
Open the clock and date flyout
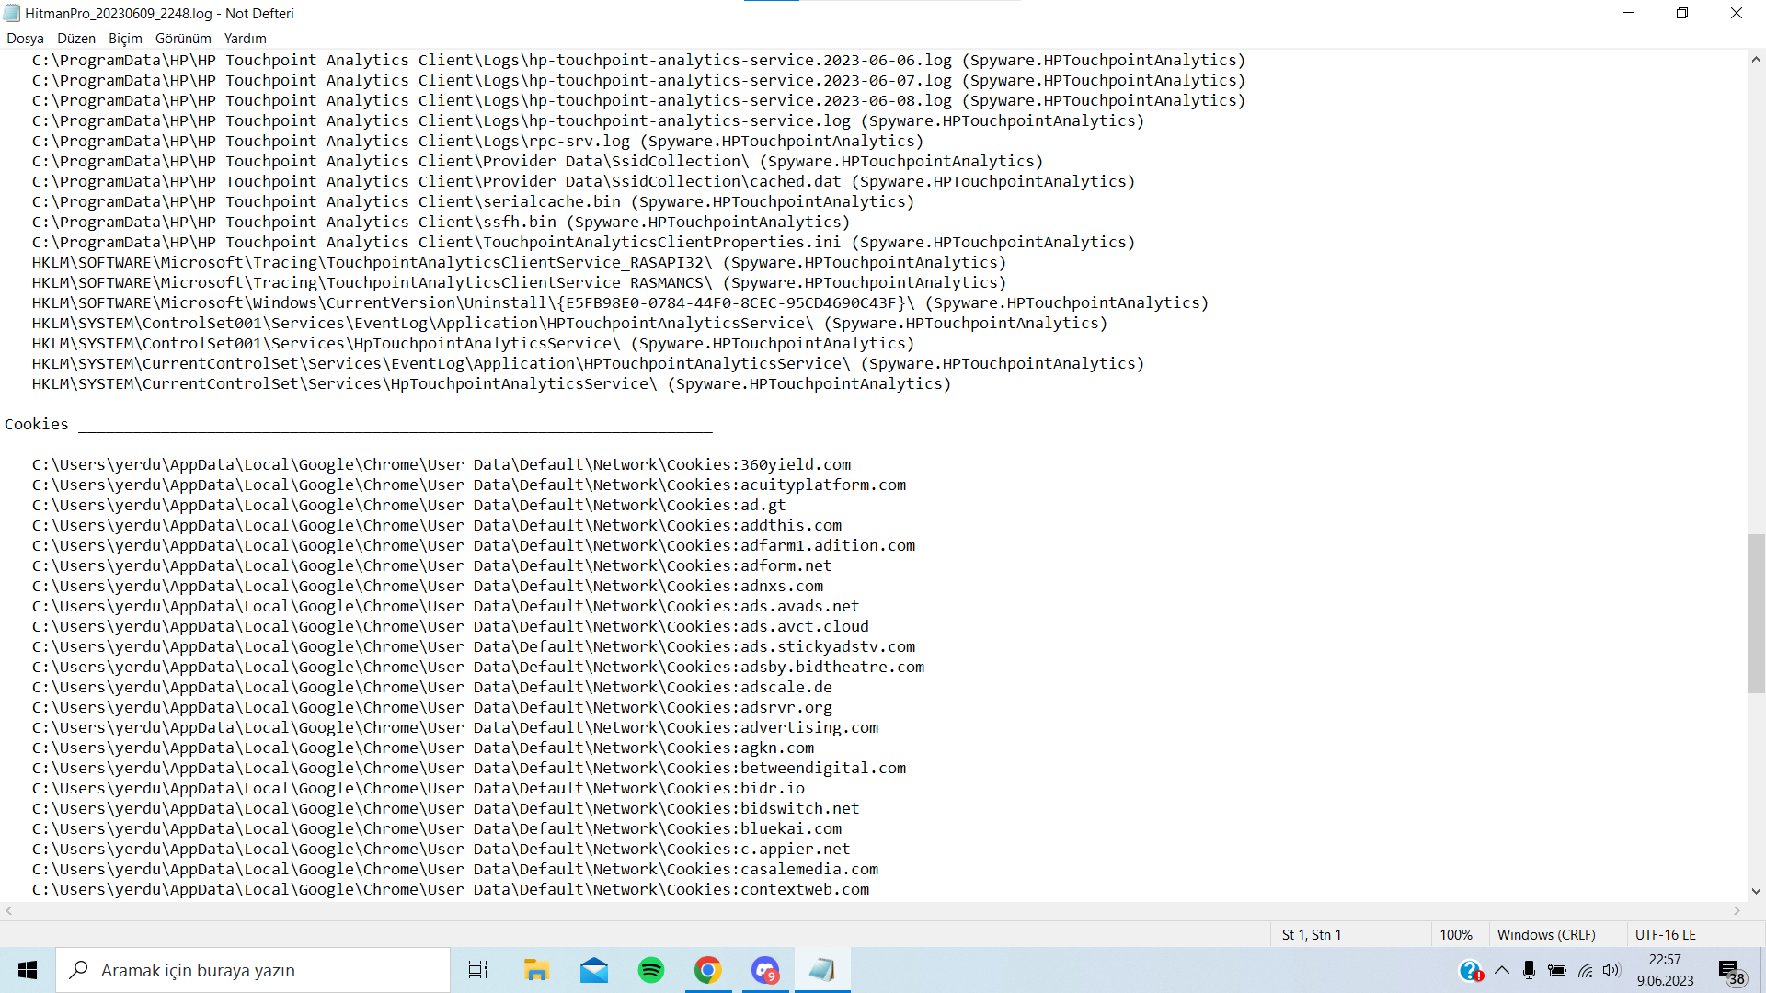pos(1665,970)
